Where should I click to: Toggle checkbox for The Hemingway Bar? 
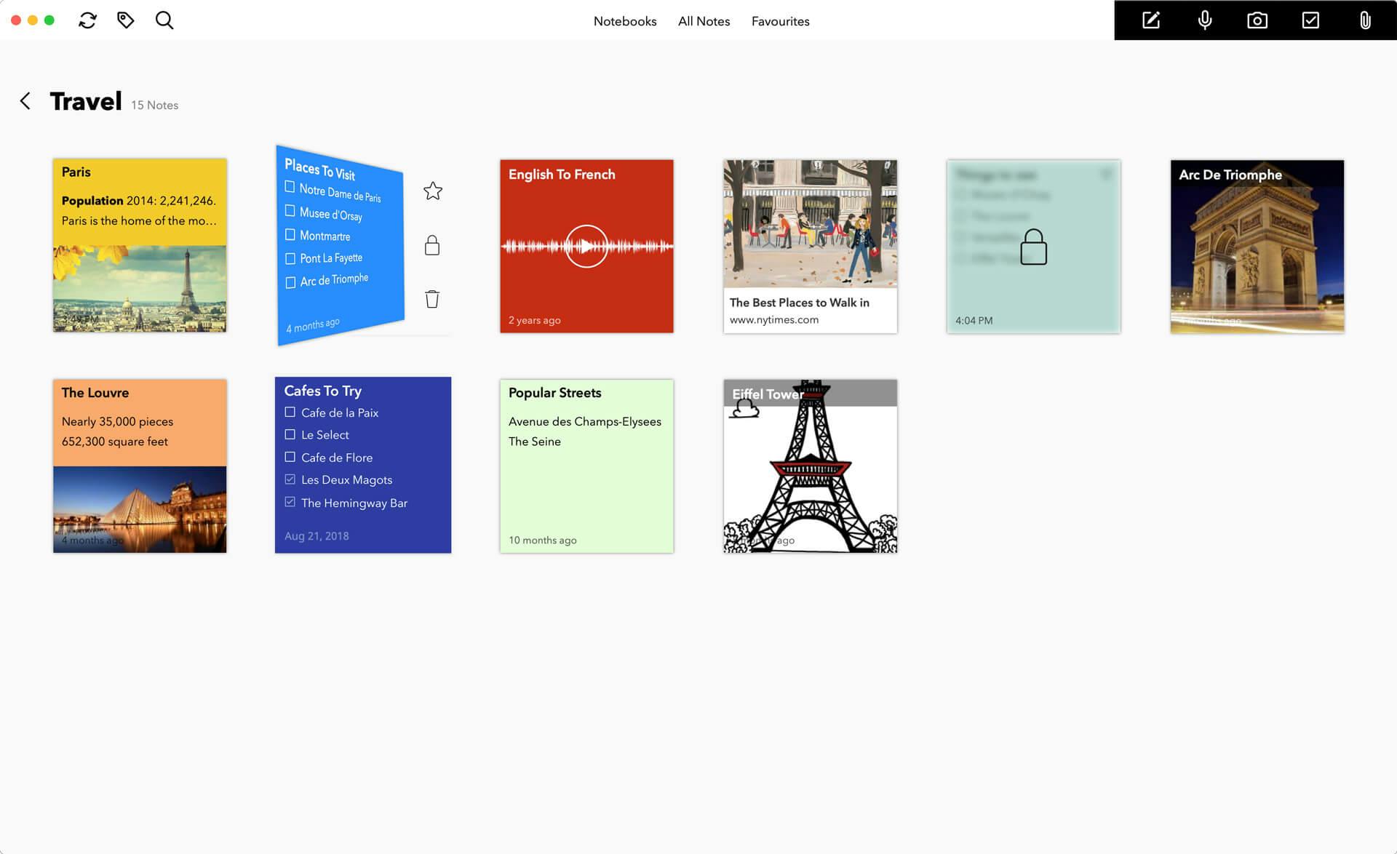pyautogui.click(x=290, y=503)
